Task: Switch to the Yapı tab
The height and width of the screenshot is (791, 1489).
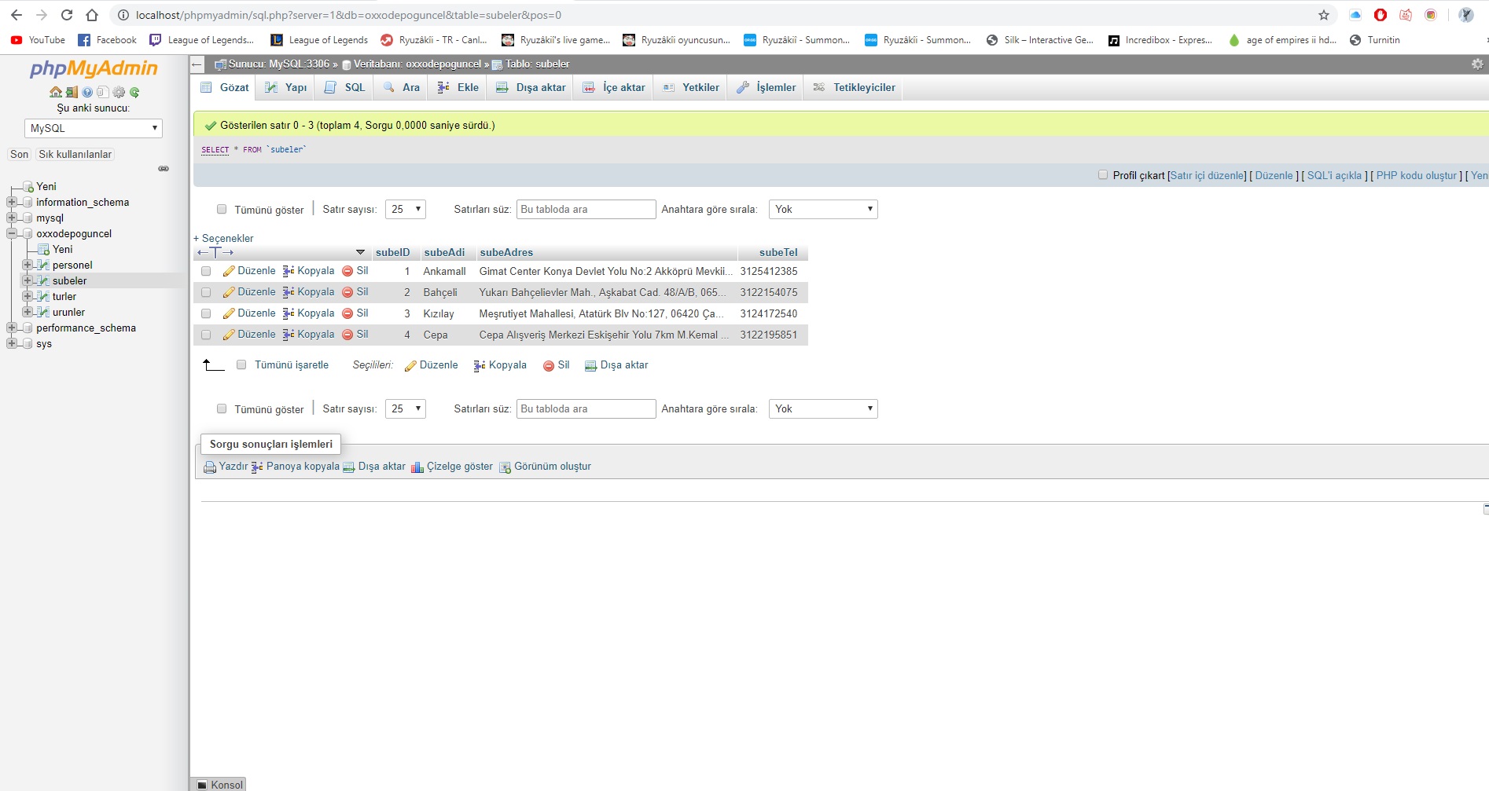Action: pos(287,87)
